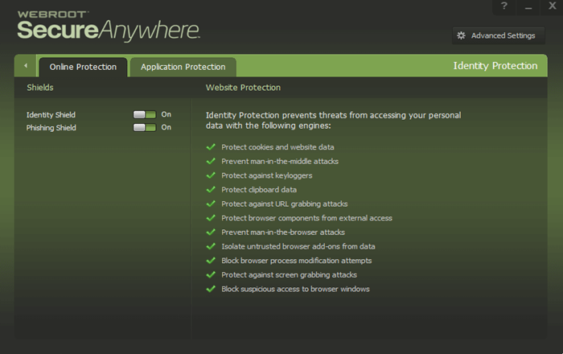The image size is (563, 354).
Task: Select 'Block browser process modification attempts'
Action: click(296, 261)
